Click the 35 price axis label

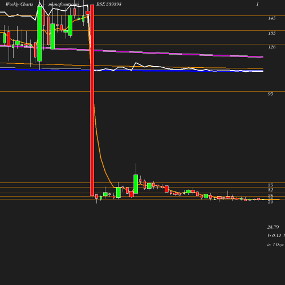click(x=270, y=185)
